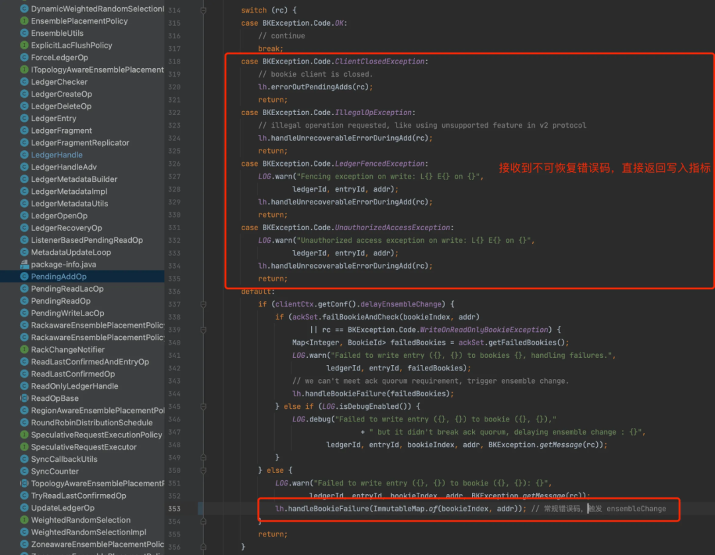Image resolution: width=715 pixels, height=555 pixels.
Task: Open LedgerMetadataUtils class
Action: pos(70,204)
